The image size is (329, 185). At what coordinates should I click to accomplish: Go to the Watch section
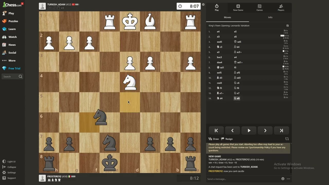click(12, 37)
